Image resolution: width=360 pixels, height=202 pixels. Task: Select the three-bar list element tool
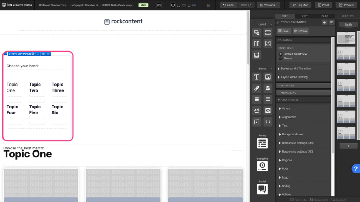point(257,99)
